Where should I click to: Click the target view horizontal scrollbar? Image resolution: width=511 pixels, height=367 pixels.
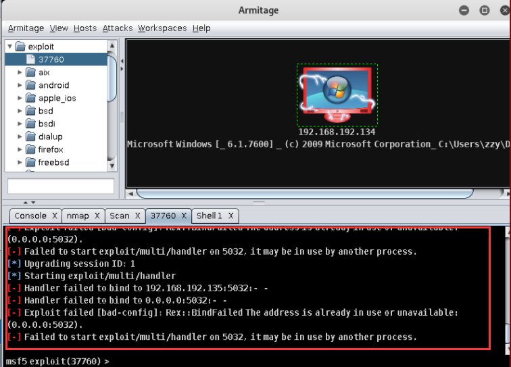point(305,193)
